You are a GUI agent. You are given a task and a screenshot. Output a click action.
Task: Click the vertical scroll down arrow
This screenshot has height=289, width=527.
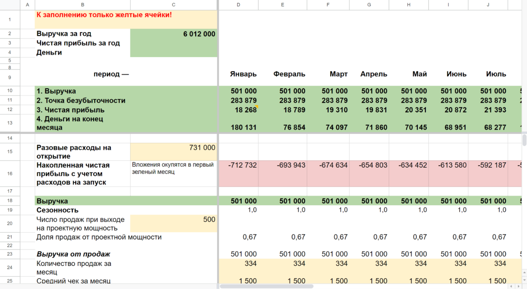click(524, 280)
